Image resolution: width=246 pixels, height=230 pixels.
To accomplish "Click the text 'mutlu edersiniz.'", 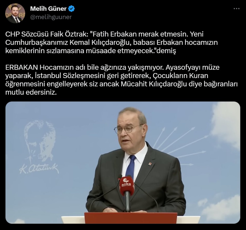I will 31,92.
